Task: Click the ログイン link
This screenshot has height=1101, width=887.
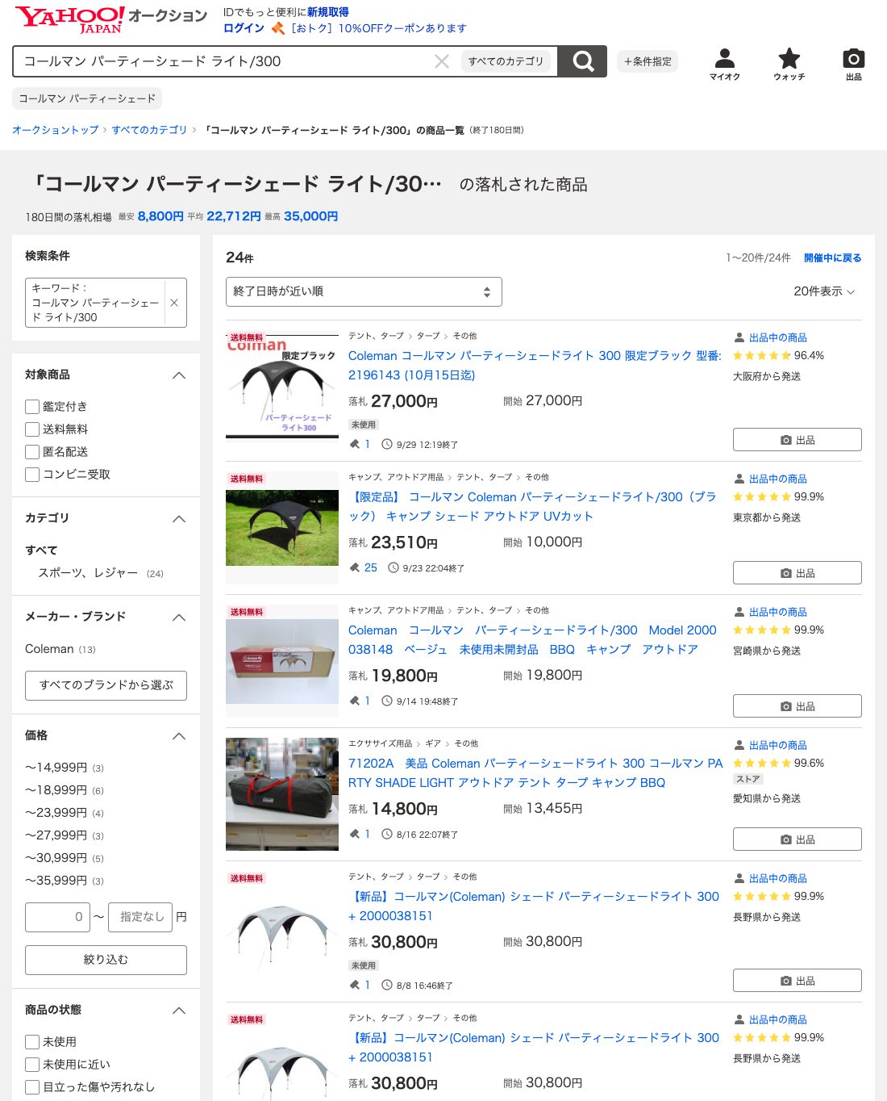Action: point(244,28)
